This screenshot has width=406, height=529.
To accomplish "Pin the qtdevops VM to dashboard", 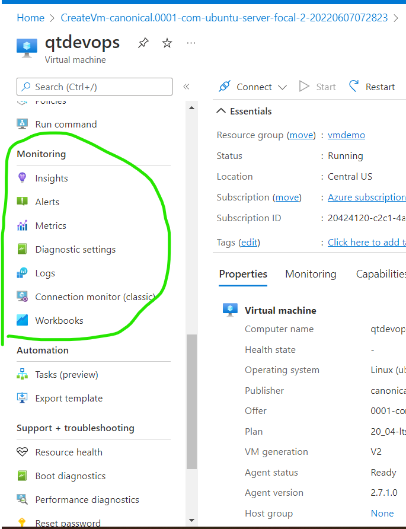I will [143, 43].
